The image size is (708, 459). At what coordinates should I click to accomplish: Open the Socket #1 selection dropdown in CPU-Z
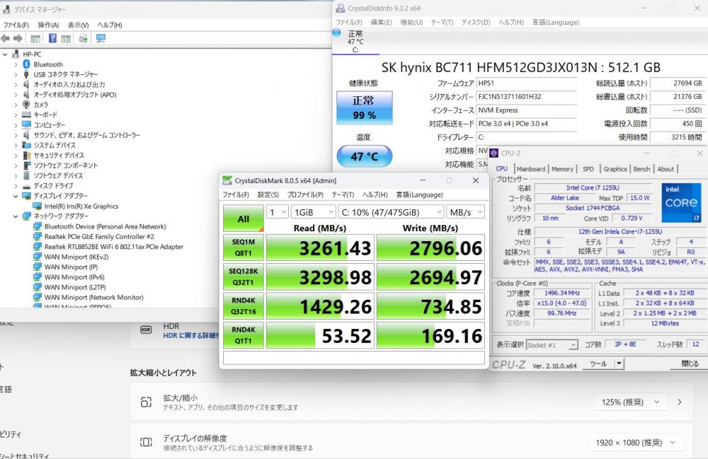(x=552, y=345)
